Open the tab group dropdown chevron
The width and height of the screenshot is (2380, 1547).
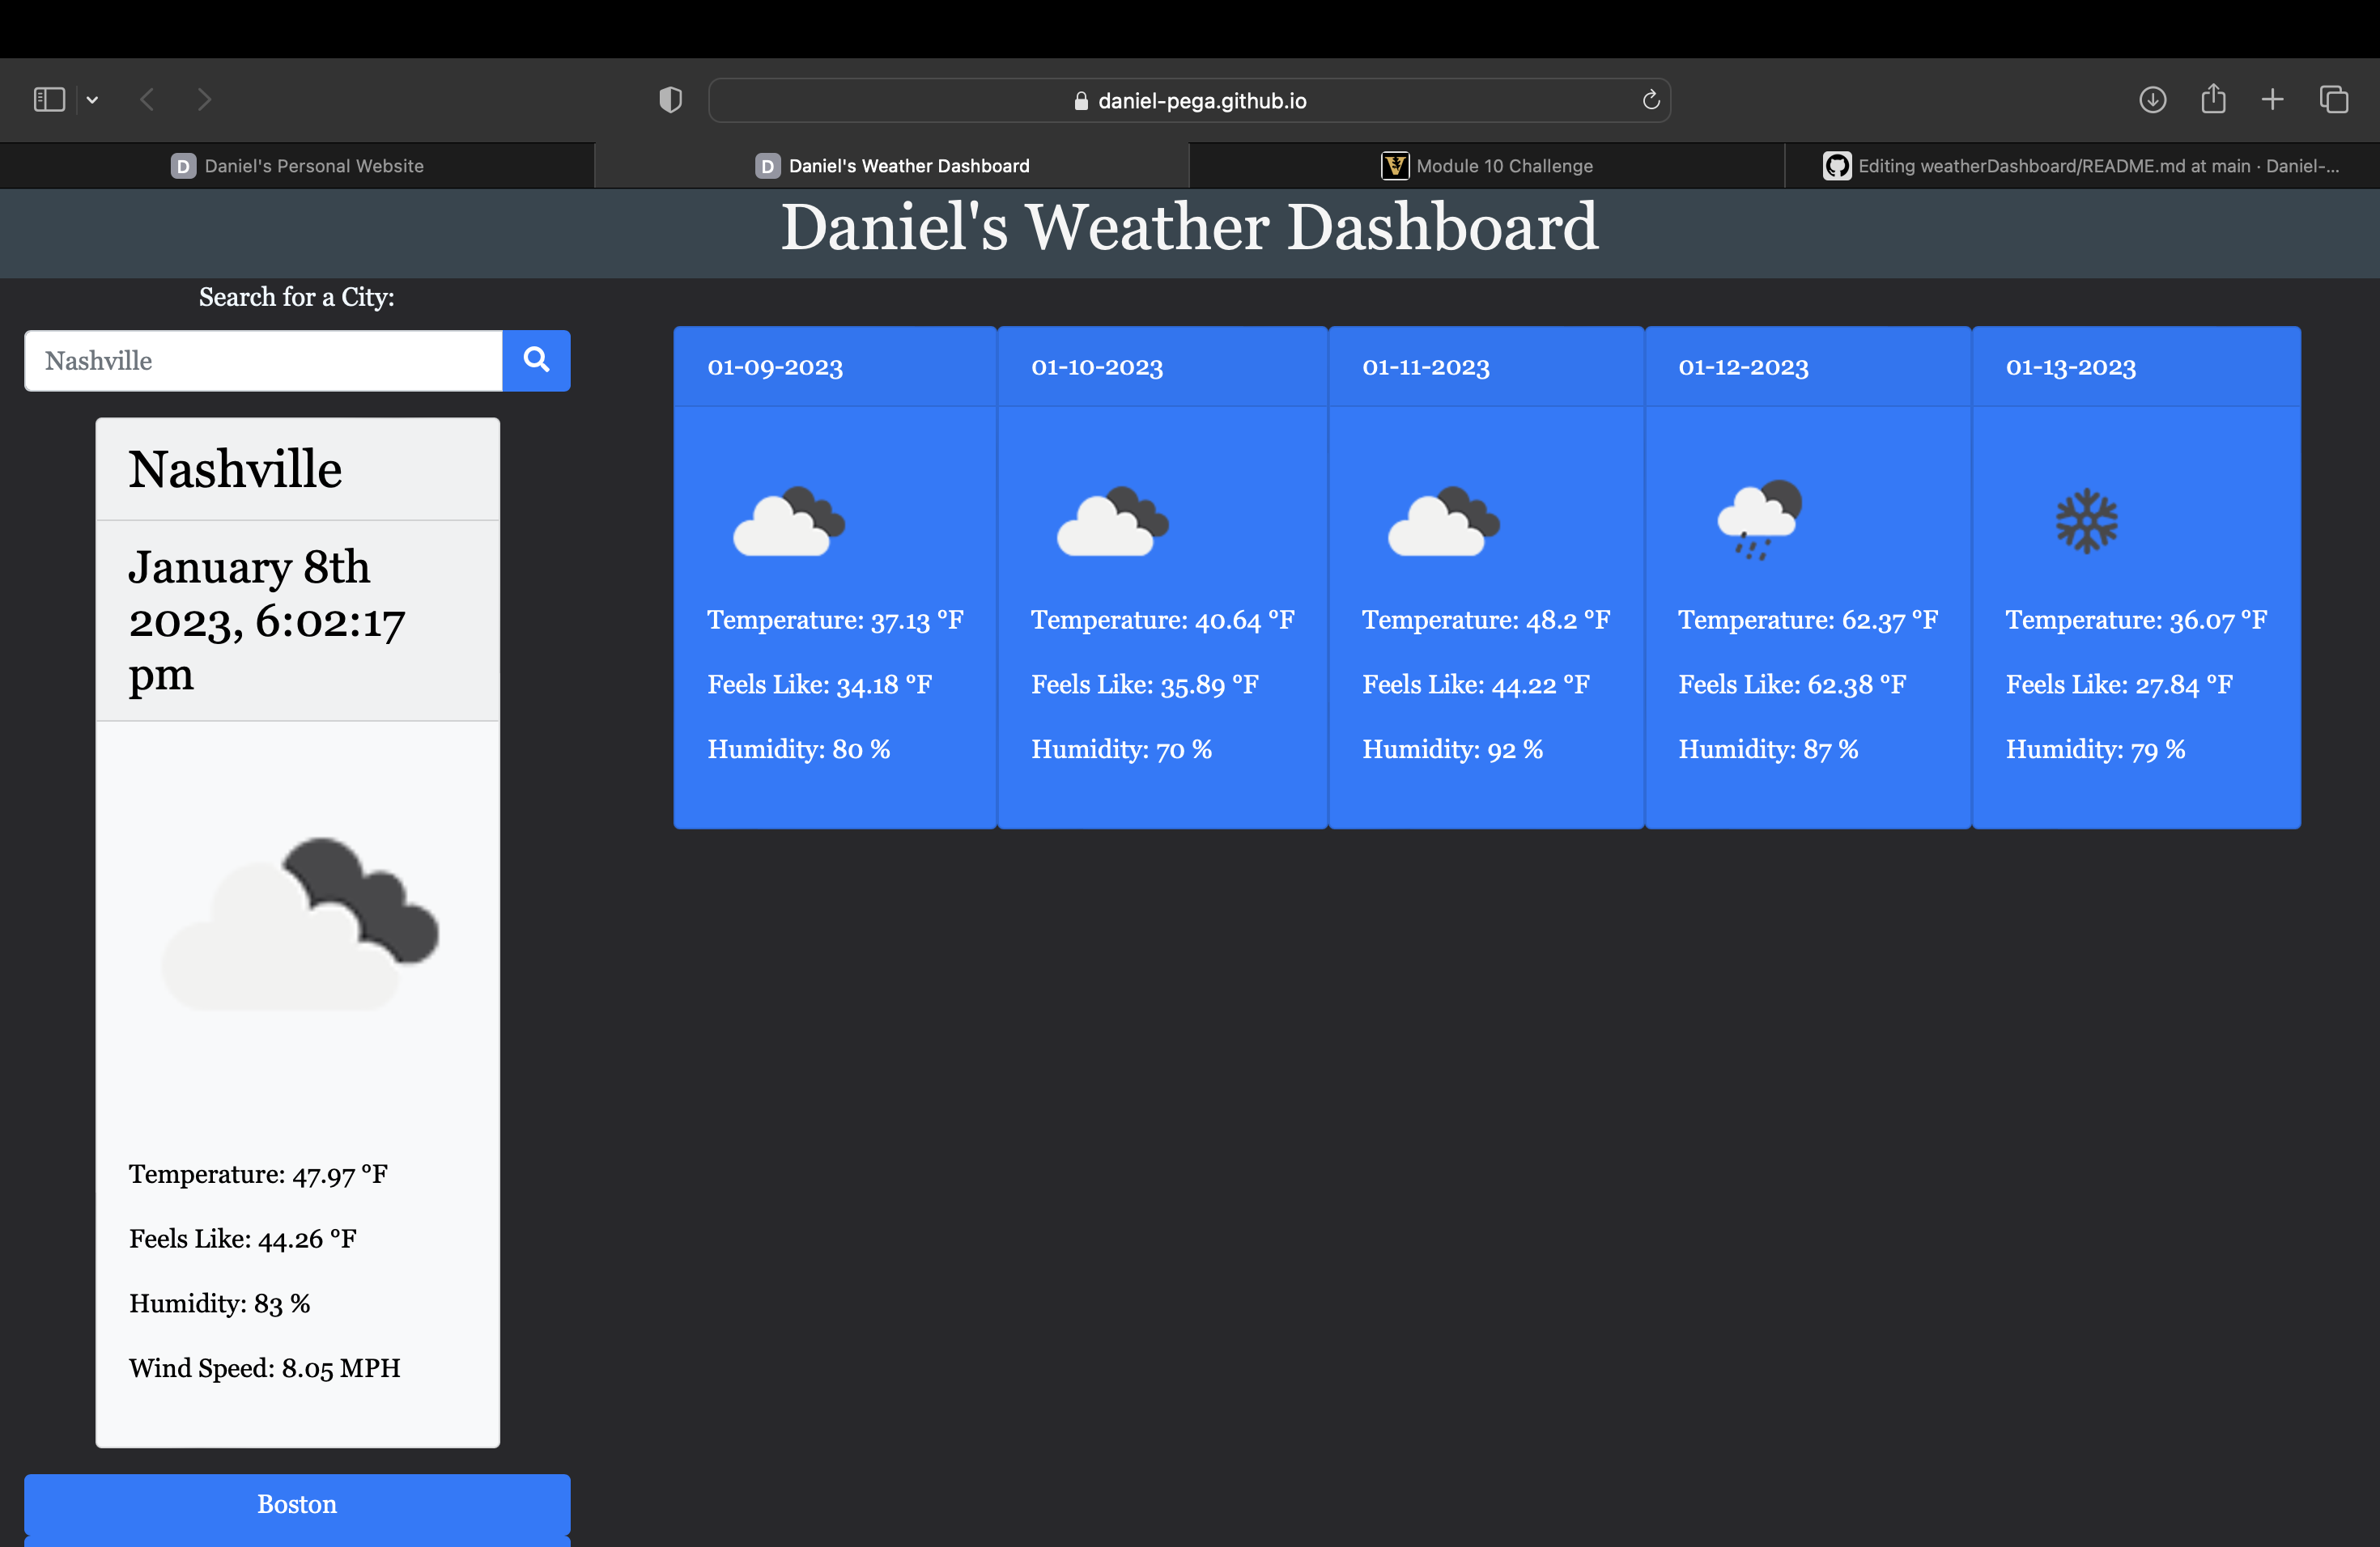(92, 99)
